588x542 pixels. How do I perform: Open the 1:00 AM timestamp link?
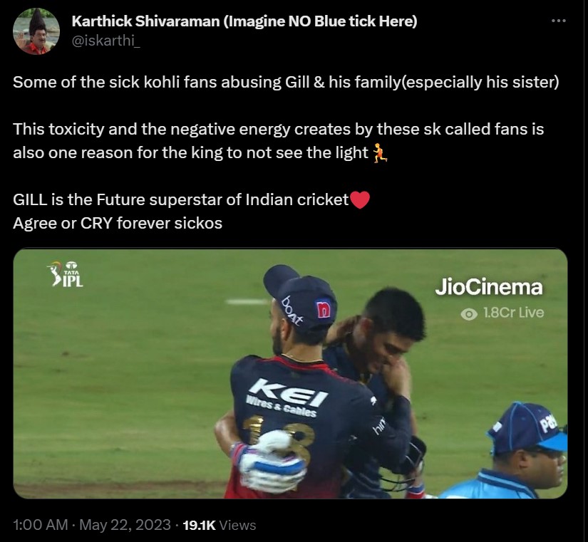[x=41, y=525]
